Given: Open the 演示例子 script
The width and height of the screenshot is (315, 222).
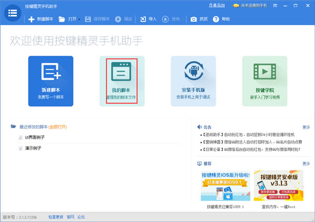Looking at the screenshot, I should [33, 148].
